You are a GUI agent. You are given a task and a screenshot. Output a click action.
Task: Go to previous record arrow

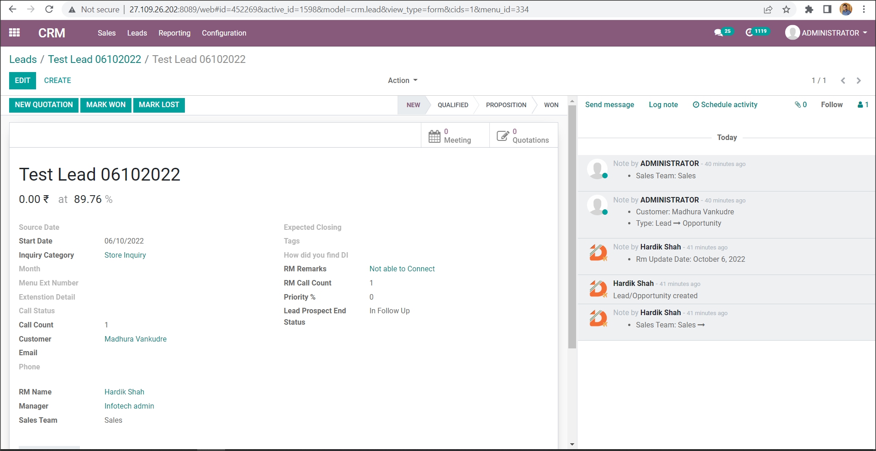tap(843, 81)
